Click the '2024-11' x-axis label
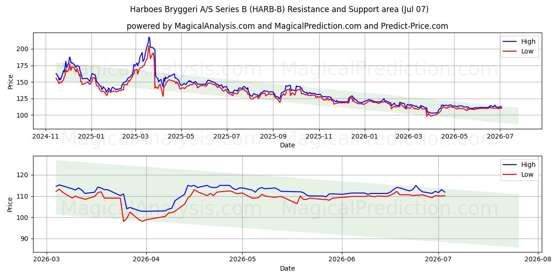 (x=46, y=137)
